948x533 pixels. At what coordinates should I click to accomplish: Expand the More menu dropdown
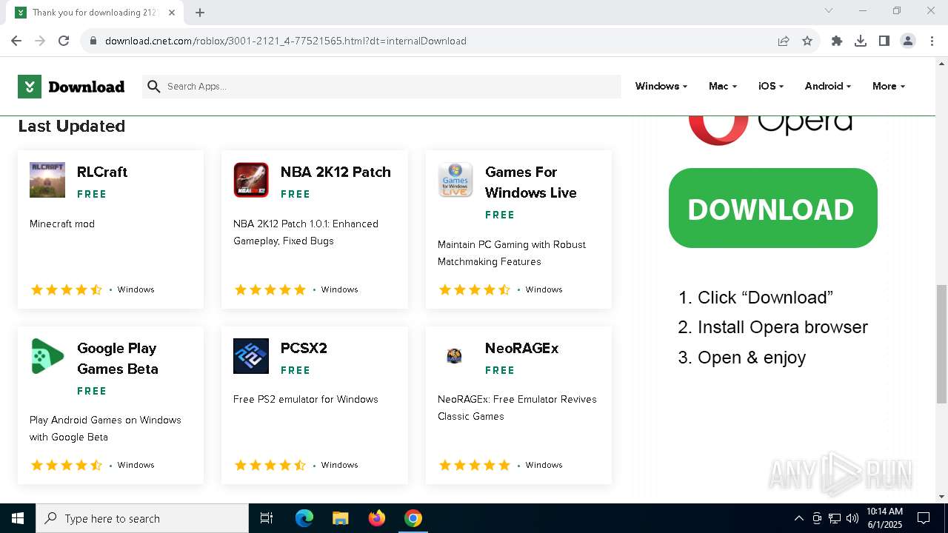coord(888,87)
